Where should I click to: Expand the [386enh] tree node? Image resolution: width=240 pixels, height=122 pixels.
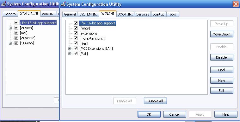(10, 43)
